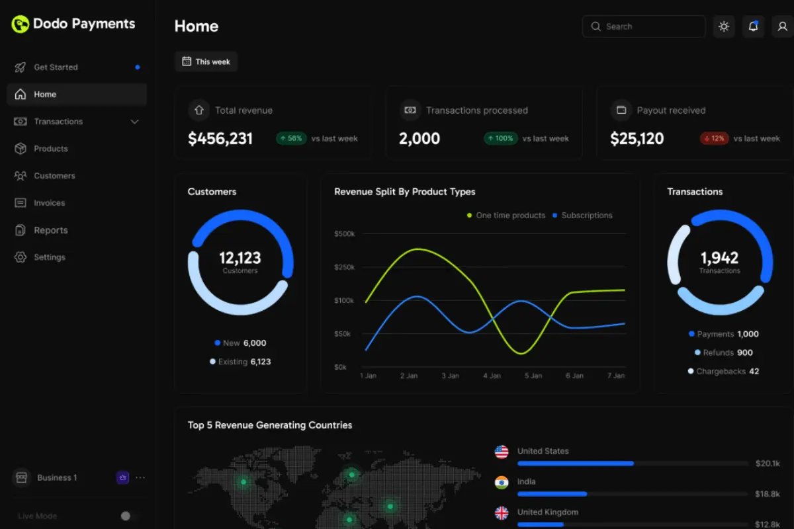This screenshot has width=794, height=529.
Task: Click the magnifier icon in the search box
Action: click(596, 26)
